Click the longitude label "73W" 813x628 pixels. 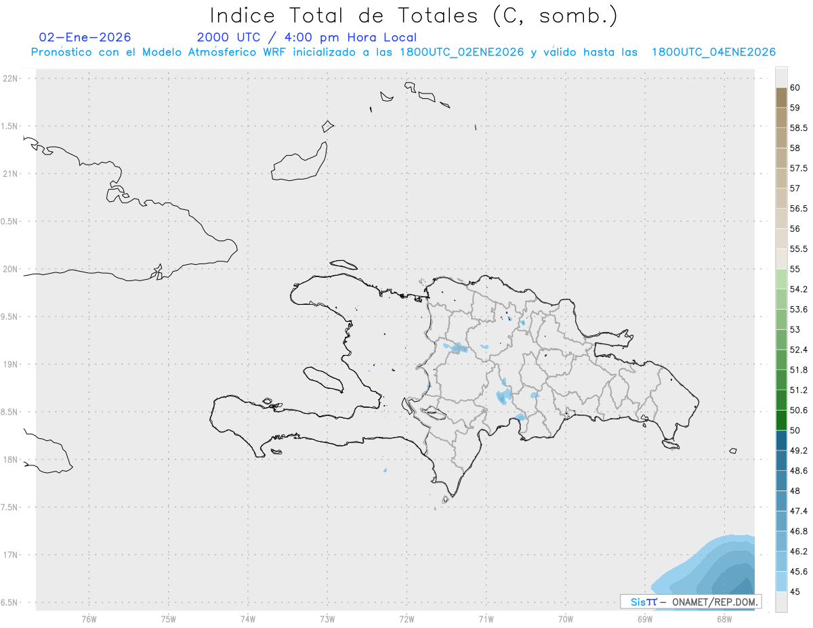(x=327, y=619)
